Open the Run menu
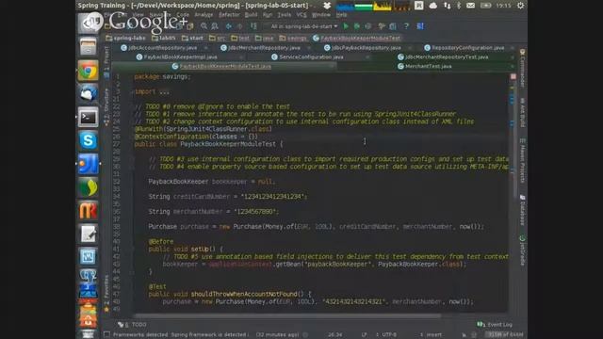603x339 pixels. (268, 15)
